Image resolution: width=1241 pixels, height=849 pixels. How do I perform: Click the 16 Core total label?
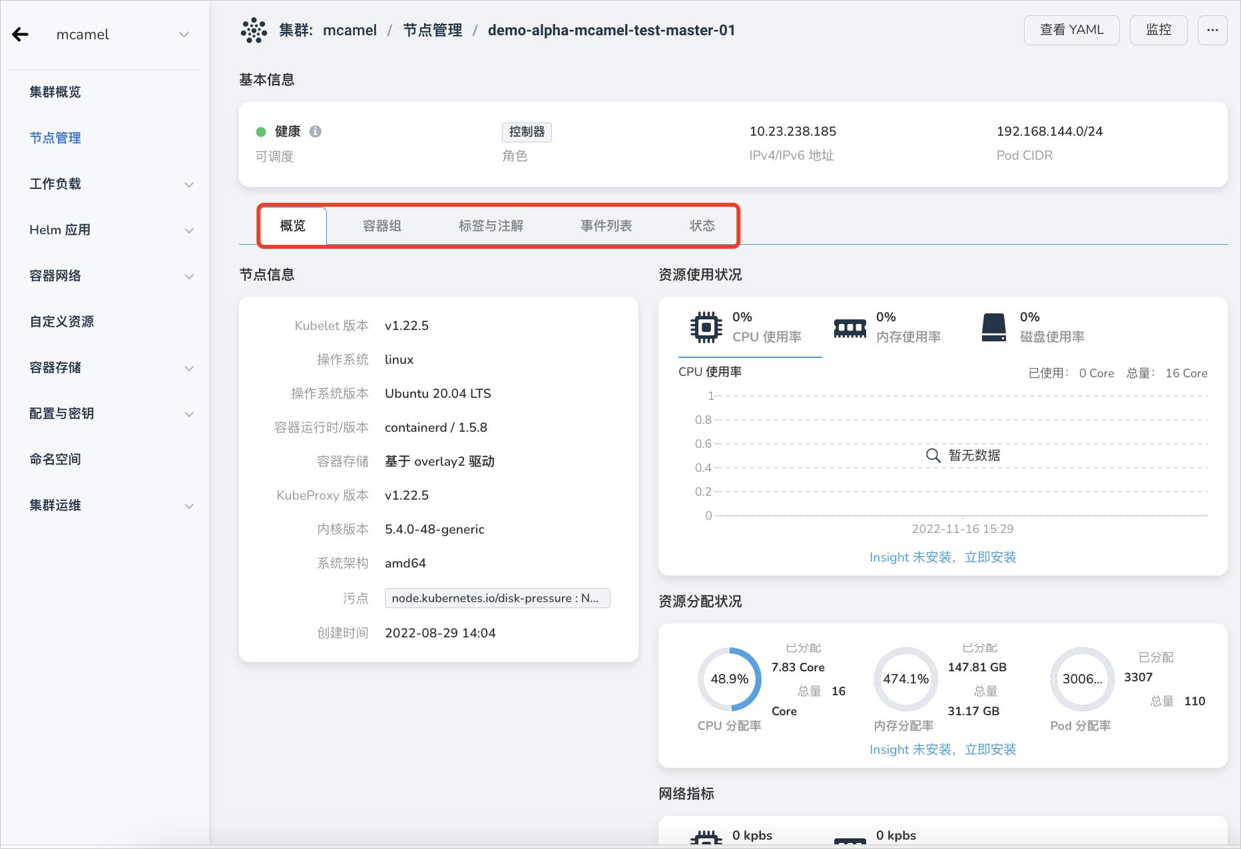point(1186,373)
